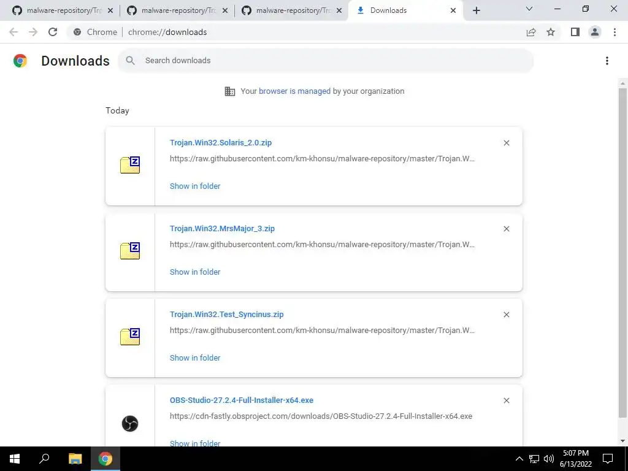Open the Windows Start menu
Viewport: 628px width, 471px height.
point(15,459)
